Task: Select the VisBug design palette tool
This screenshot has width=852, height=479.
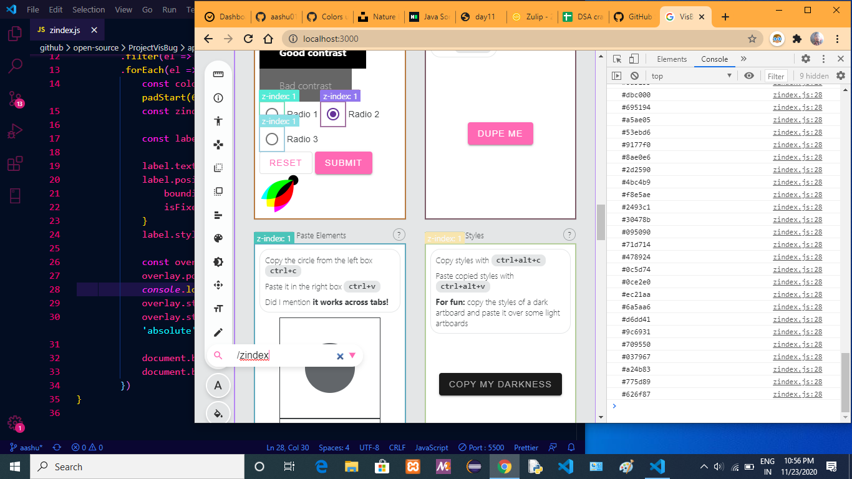Action: (218, 238)
